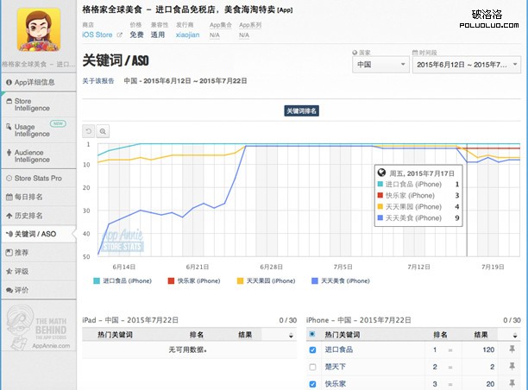Toggle 进口食品 (iPhone) legend swatch

(97, 281)
